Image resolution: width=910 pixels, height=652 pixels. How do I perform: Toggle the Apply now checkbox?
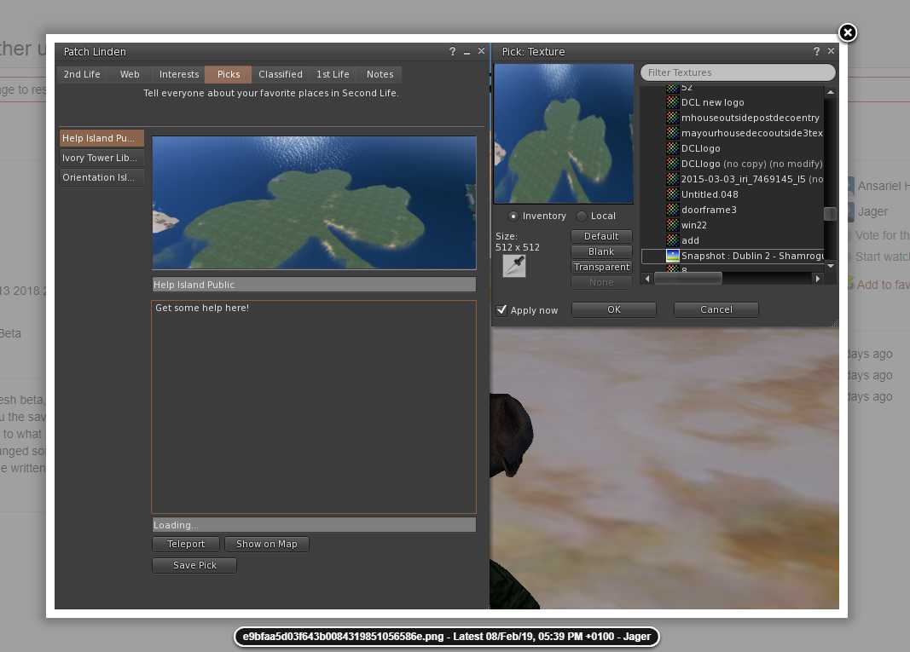[501, 309]
